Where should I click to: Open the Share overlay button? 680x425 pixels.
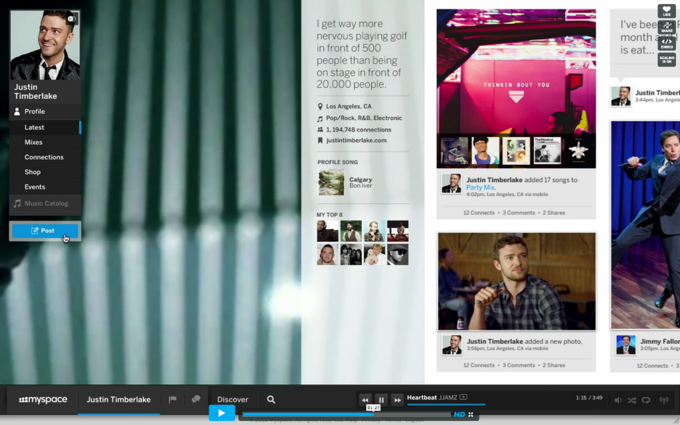667,27
